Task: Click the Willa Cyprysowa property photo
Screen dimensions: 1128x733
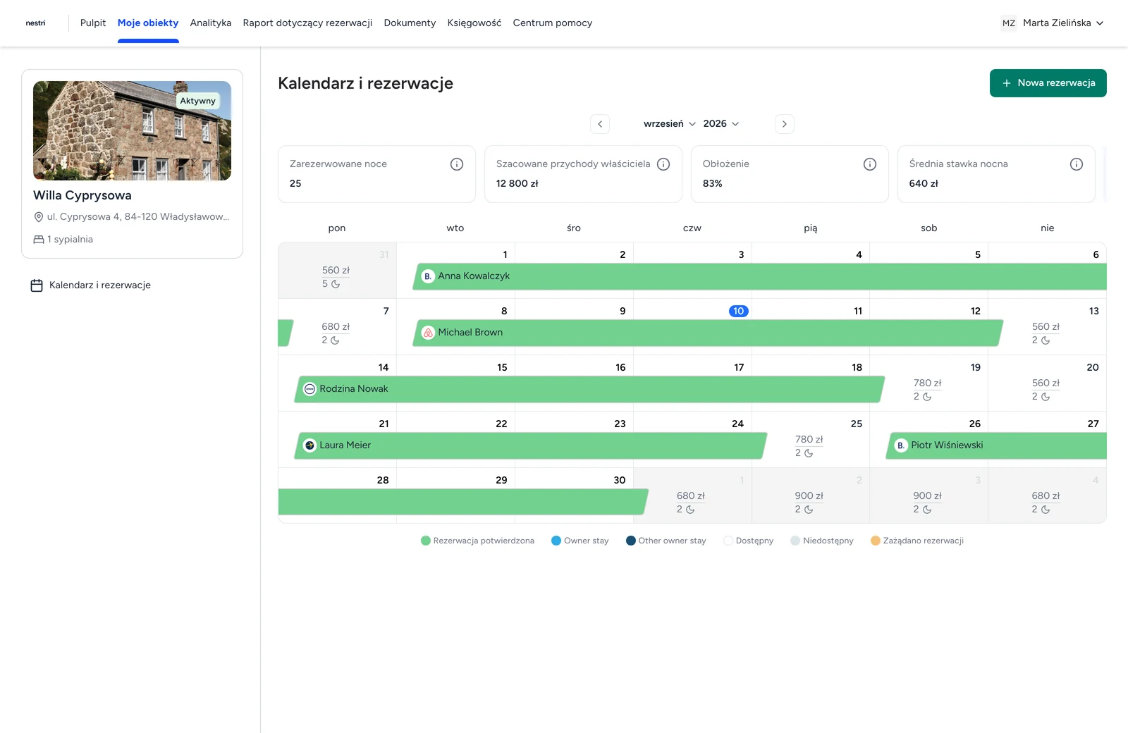Action: (x=132, y=131)
